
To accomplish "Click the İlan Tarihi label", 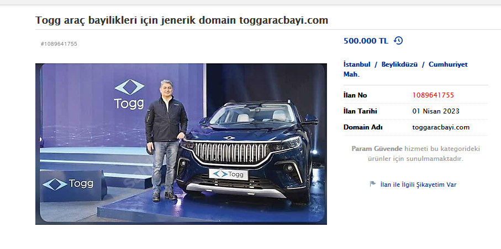I will pos(360,111).
